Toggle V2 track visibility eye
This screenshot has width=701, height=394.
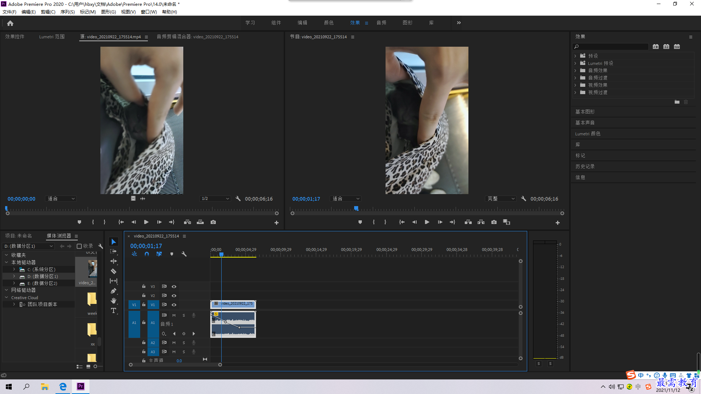pos(174,295)
